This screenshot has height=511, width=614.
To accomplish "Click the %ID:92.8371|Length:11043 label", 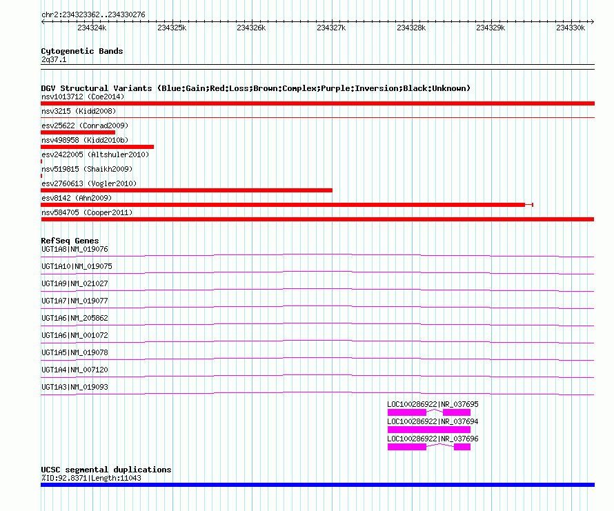I will click(x=91, y=478).
